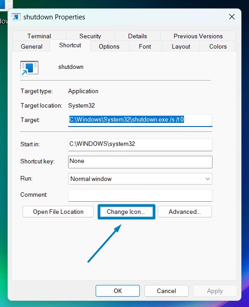
Task: Open the Details tab
Action: 137,36
